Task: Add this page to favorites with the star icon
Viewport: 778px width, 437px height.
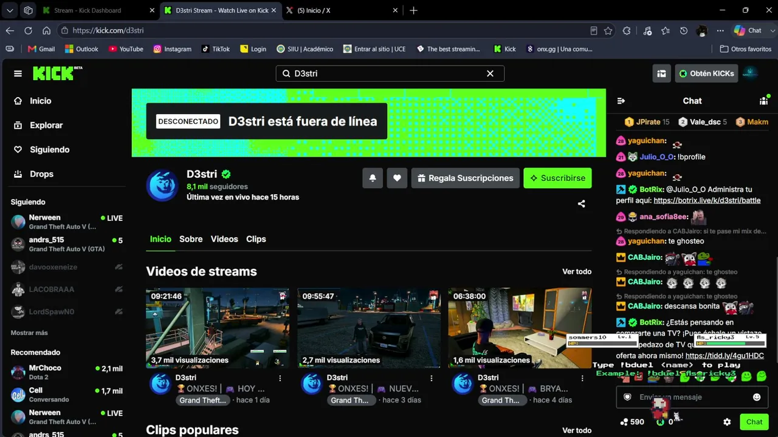Action: (x=608, y=30)
